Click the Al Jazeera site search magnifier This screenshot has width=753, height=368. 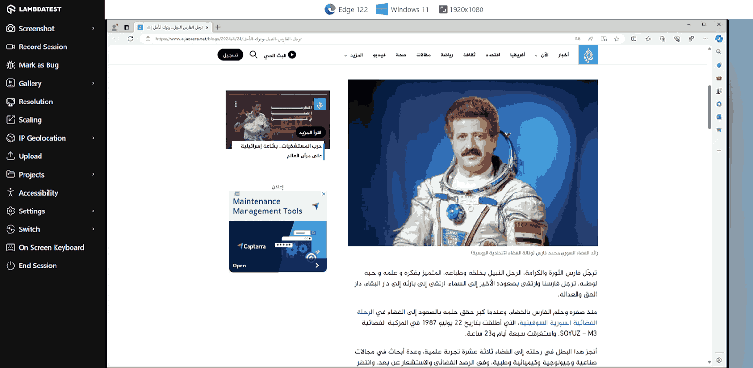point(253,55)
